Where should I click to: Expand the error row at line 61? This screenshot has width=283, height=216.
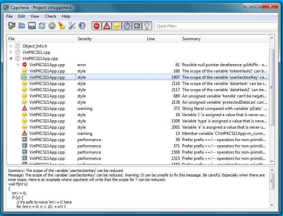point(18,64)
